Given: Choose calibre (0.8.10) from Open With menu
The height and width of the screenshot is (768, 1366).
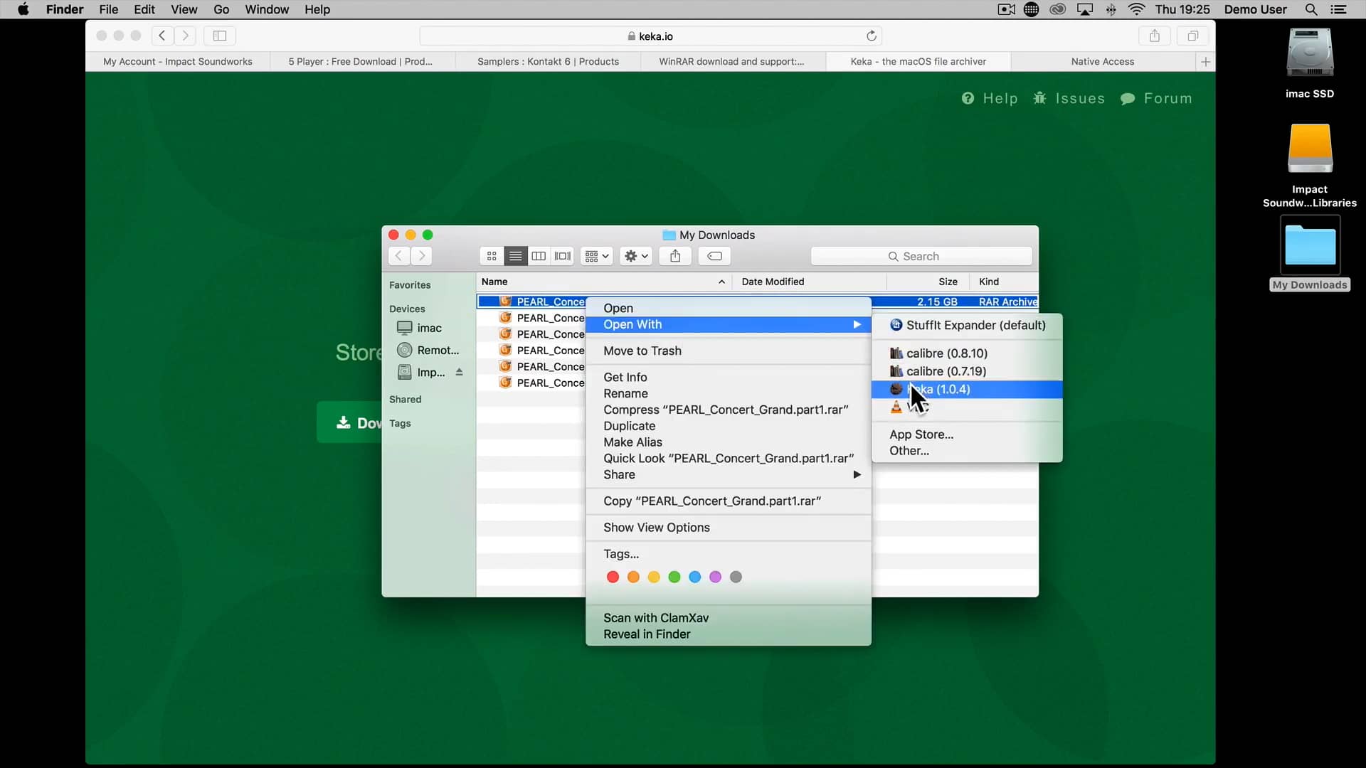Looking at the screenshot, I should point(946,353).
